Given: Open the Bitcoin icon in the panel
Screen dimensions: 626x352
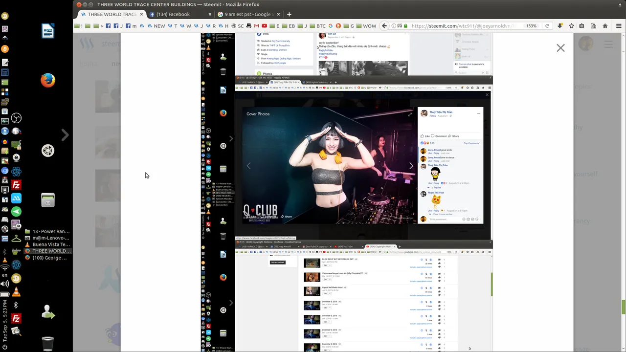Looking at the screenshot, I should [x=5, y=49].
